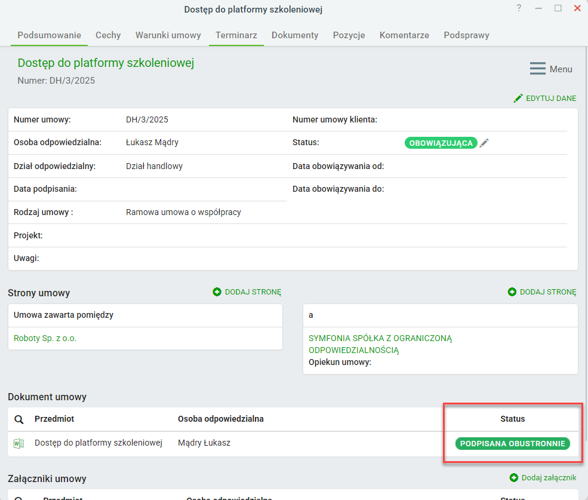Click 'Data obowiązywania od:' label

(338, 166)
